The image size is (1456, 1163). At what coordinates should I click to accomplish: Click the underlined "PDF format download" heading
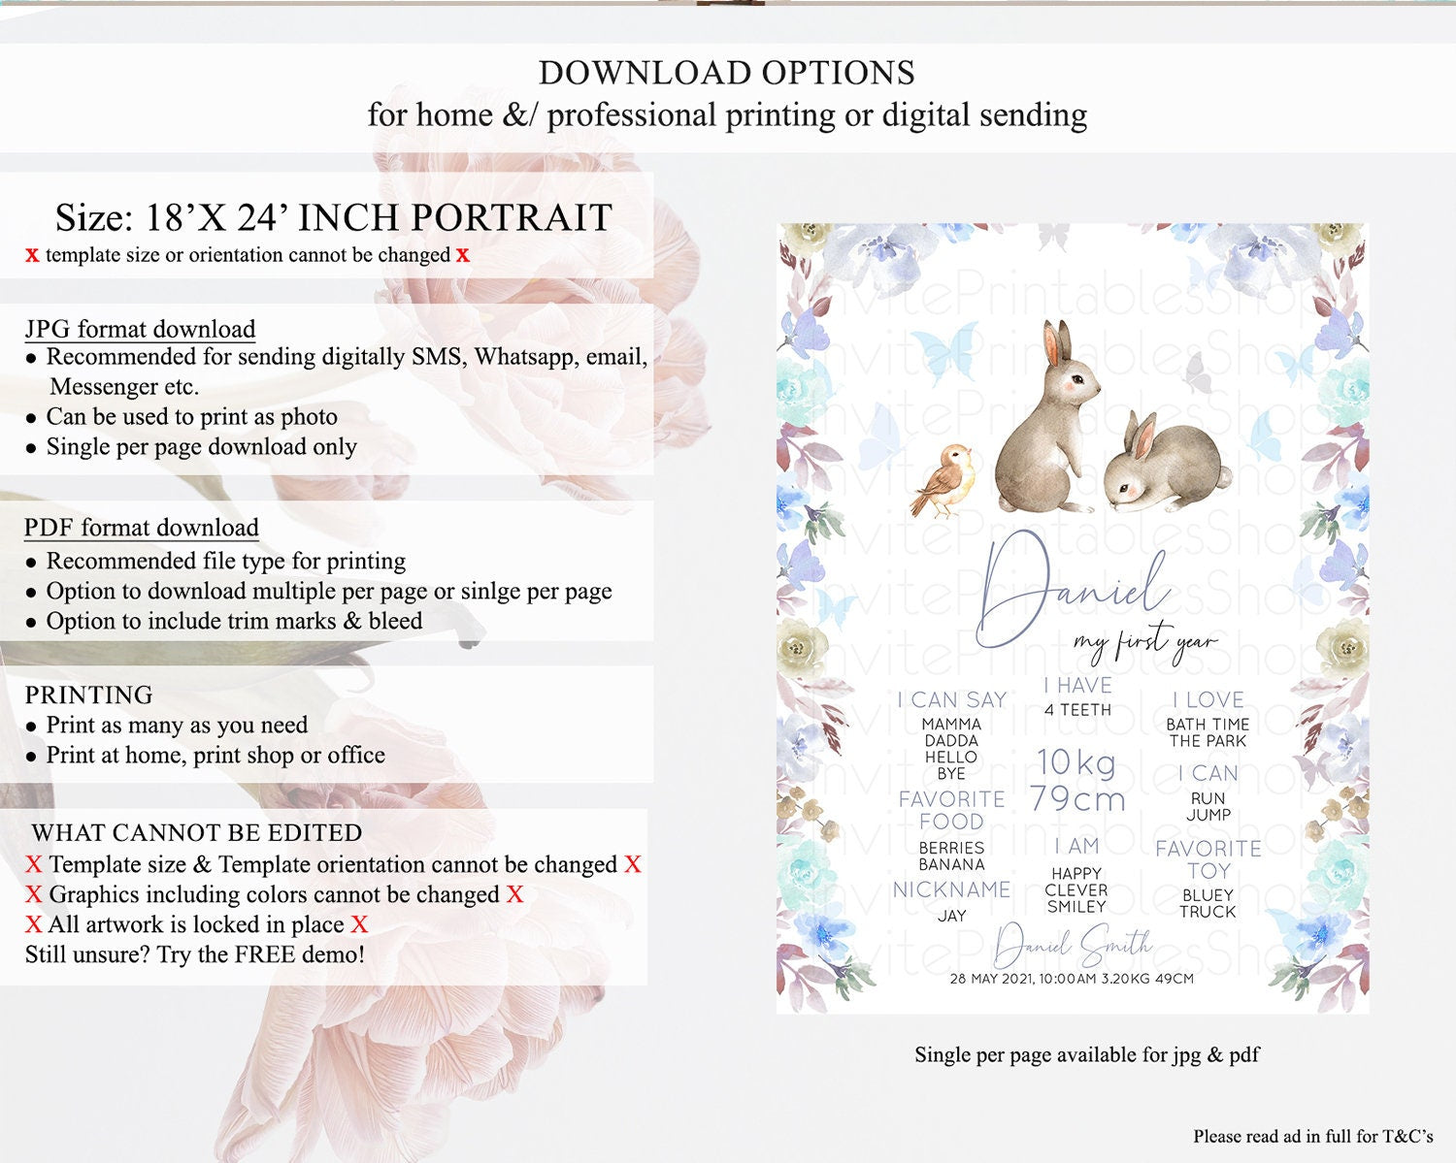point(142,528)
